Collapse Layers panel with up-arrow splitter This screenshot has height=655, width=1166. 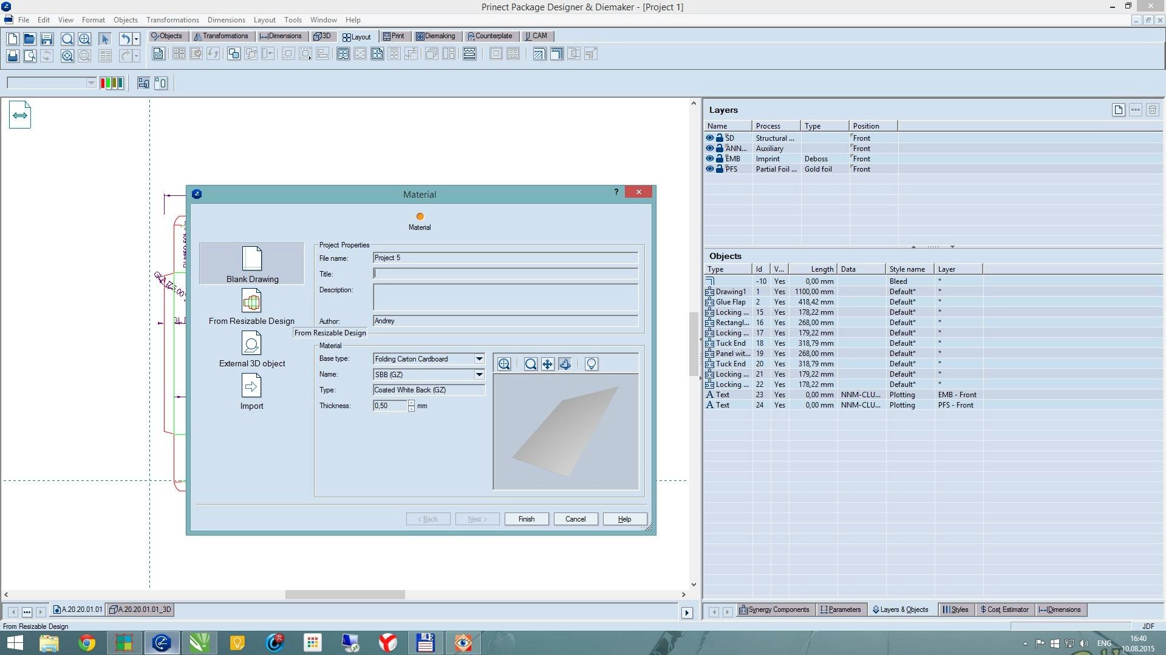913,247
